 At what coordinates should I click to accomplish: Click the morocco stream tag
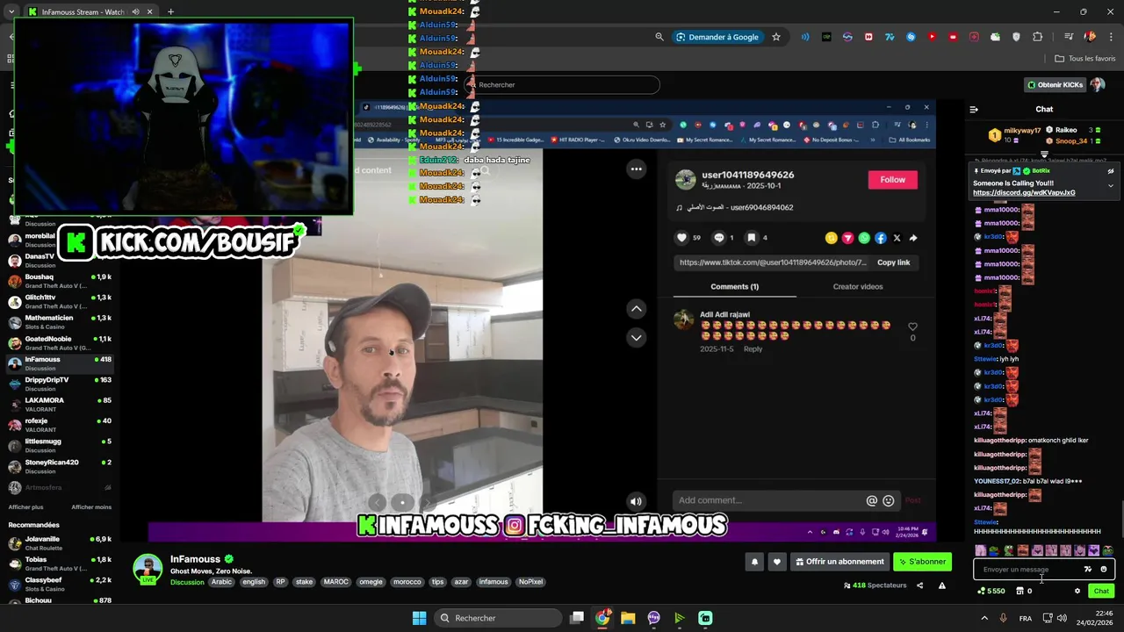pyautogui.click(x=407, y=582)
